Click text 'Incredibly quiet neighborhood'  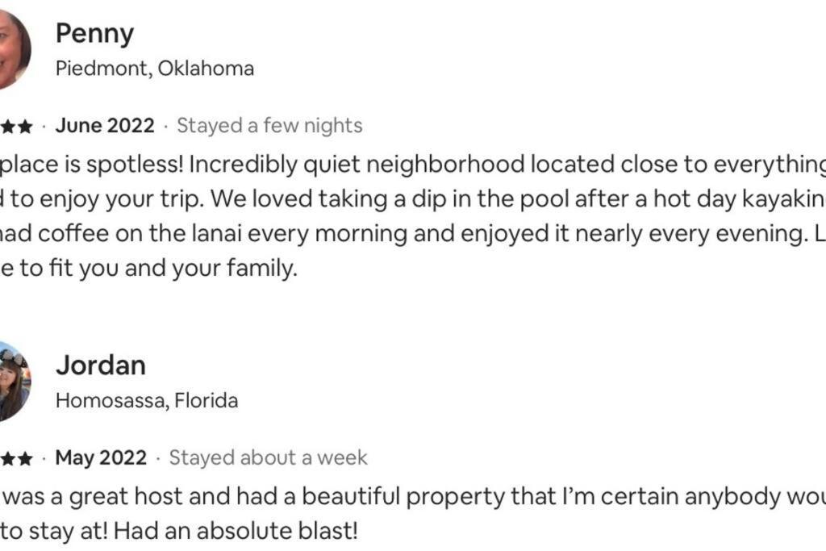[x=357, y=165]
